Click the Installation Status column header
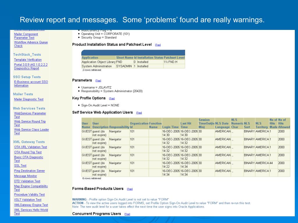The width and height of the screenshot is (298, 223). (150, 58)
